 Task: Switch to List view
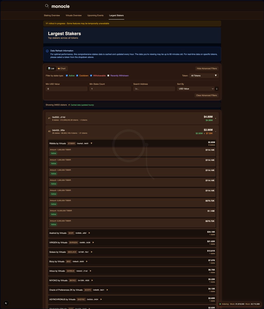(51, 68)
